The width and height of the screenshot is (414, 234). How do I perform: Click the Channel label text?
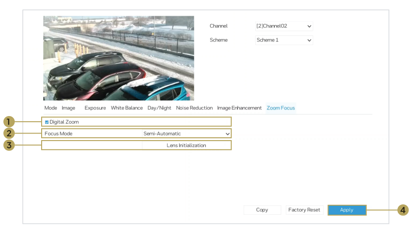218,26
